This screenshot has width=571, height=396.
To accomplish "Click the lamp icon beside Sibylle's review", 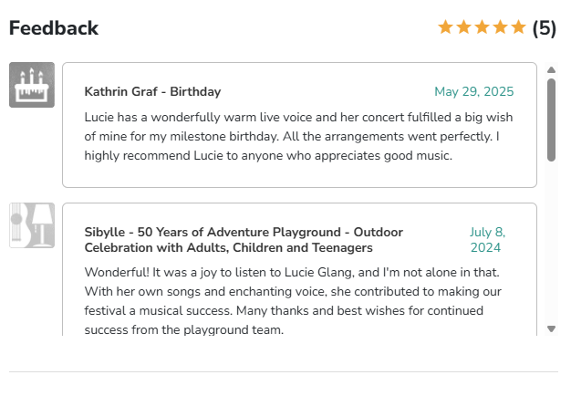I will pyautogui.click(x=32, y=225).
